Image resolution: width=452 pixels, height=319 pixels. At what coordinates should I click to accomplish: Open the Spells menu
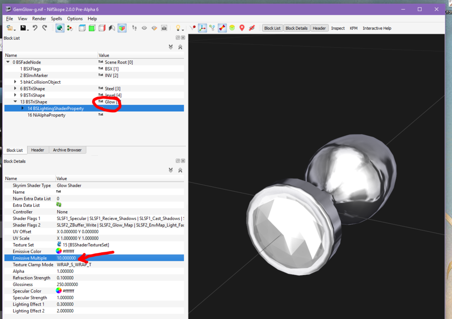pos(56,19)
